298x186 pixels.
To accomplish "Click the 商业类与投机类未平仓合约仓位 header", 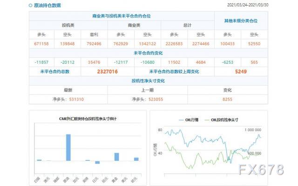I will pyautogui.click(x=122, y=16).
